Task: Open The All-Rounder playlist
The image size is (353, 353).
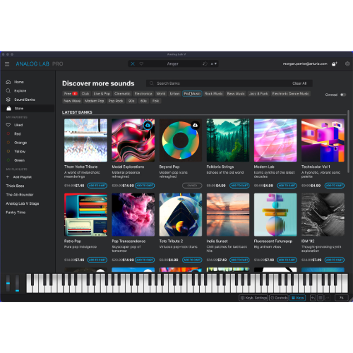Action: 20,195
